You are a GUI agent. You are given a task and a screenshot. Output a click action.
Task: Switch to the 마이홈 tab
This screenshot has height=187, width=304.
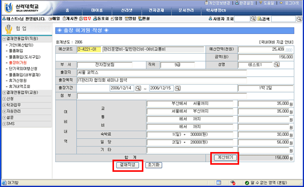coord(97,10)
